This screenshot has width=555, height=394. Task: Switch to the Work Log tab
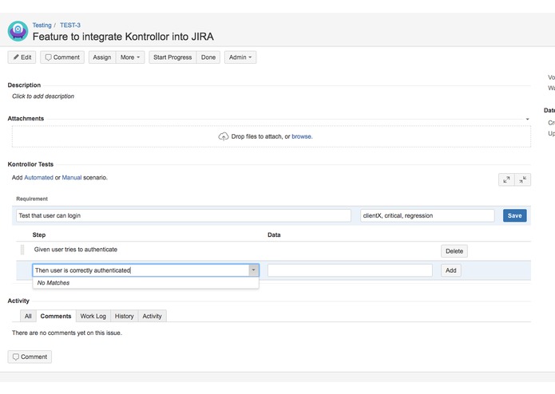[93, 317]
